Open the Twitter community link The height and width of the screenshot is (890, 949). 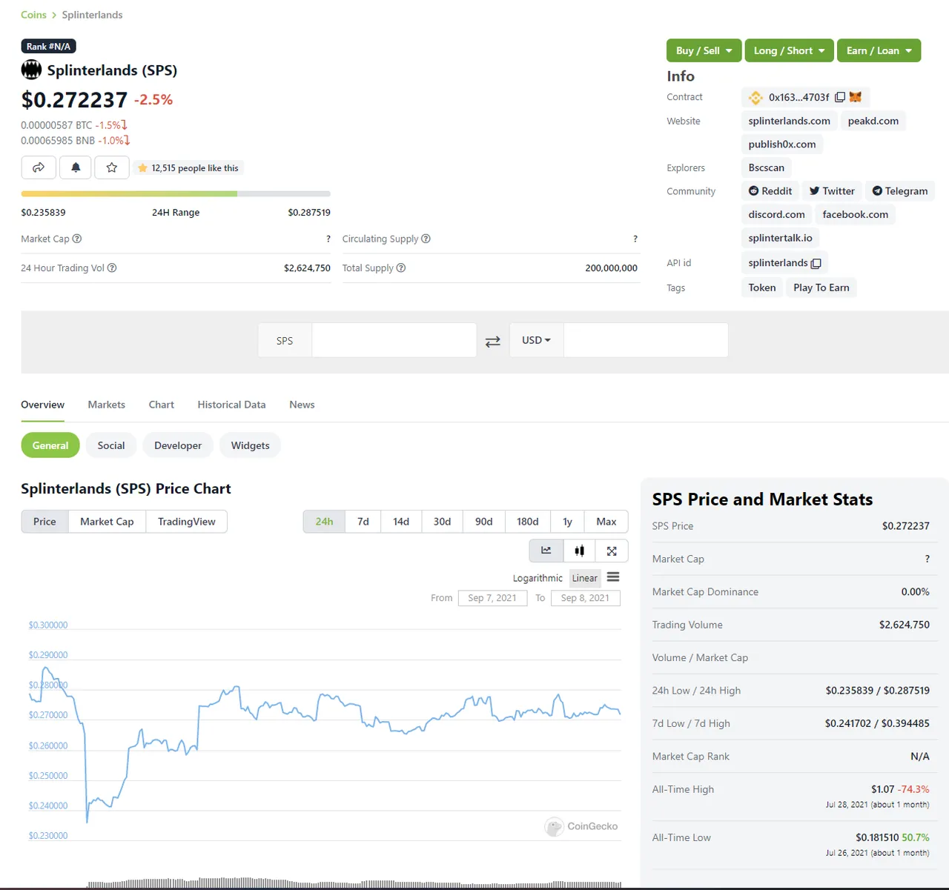pyautogui.click(x=832, y=191)
